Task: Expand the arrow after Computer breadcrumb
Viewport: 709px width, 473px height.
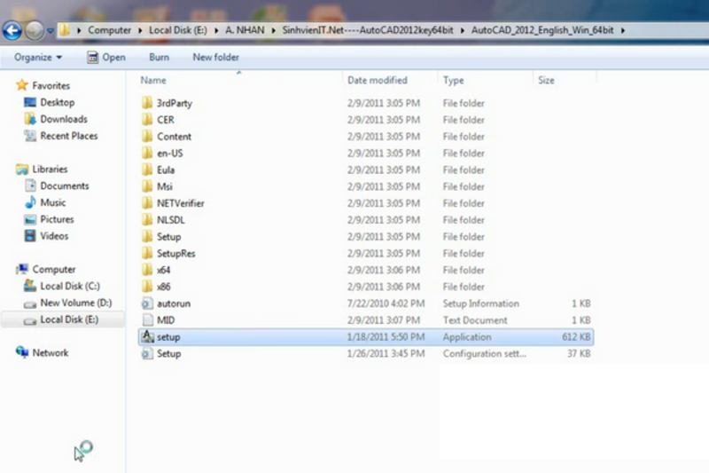Action: [x=140, y=31]
